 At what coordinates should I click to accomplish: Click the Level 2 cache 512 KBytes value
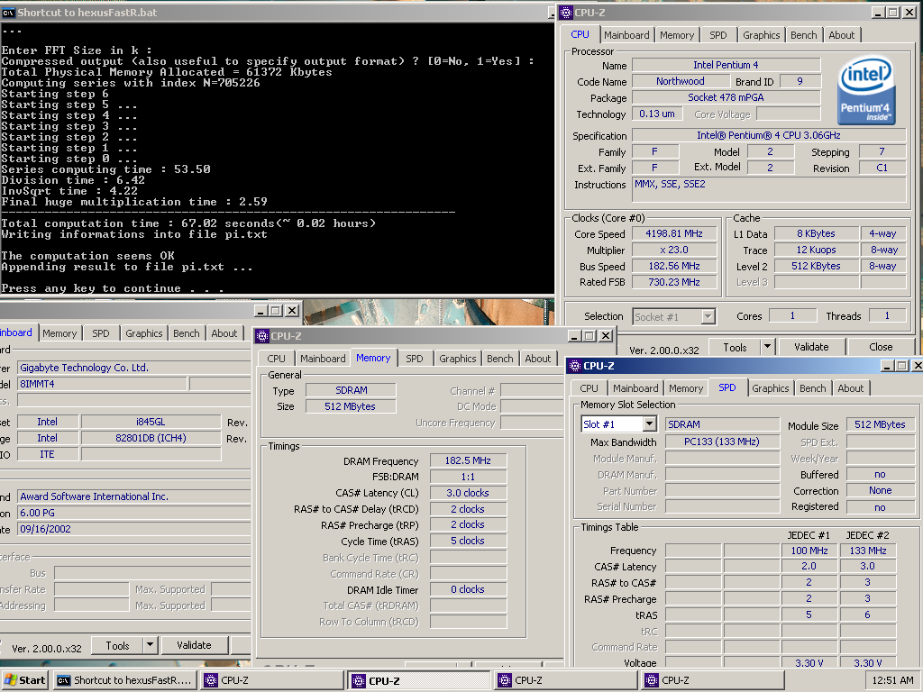tap(816, 266)
